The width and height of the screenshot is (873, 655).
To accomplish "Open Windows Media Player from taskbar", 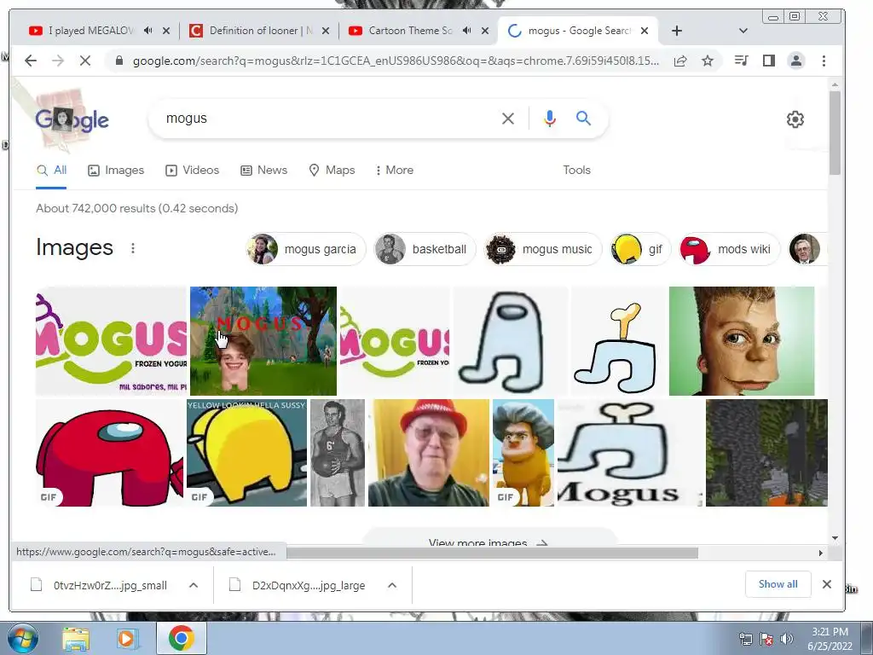I will (x=128, y=639).
